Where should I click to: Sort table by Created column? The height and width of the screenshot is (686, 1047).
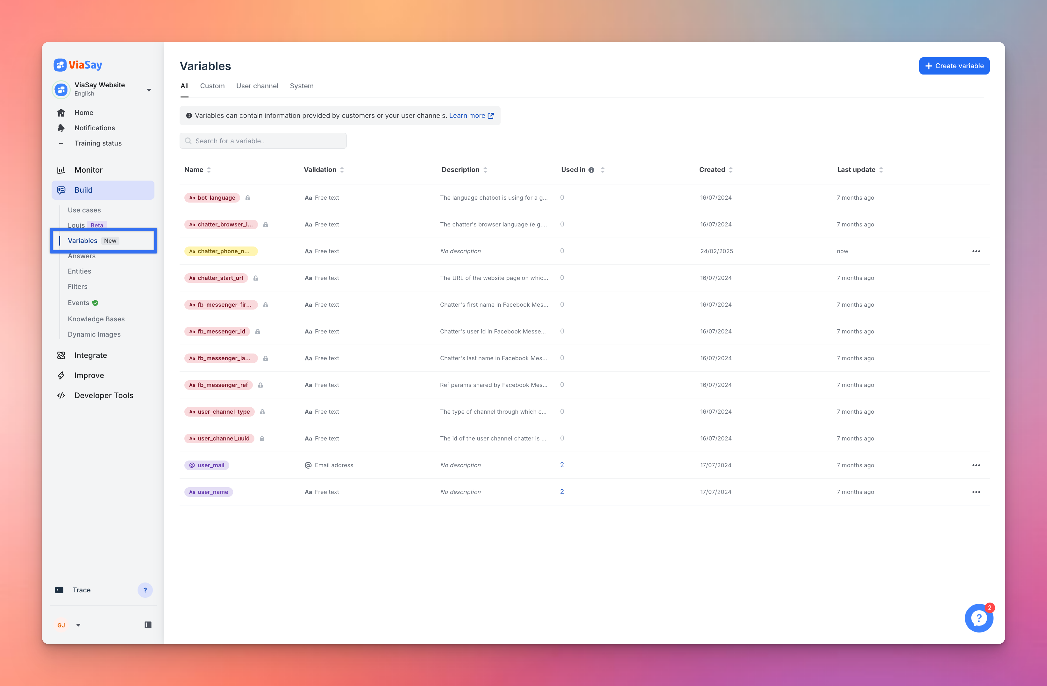[x=730, y=170]
